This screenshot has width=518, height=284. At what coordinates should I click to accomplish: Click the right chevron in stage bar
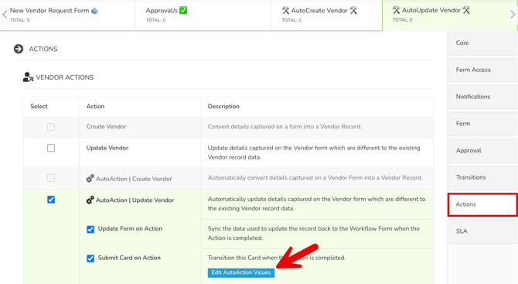point(513,15)
